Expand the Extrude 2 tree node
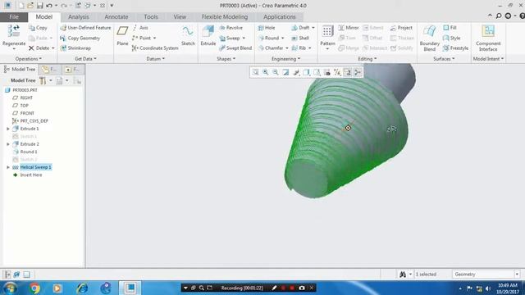Screen dimensions: 525x295 click(8, 144)
